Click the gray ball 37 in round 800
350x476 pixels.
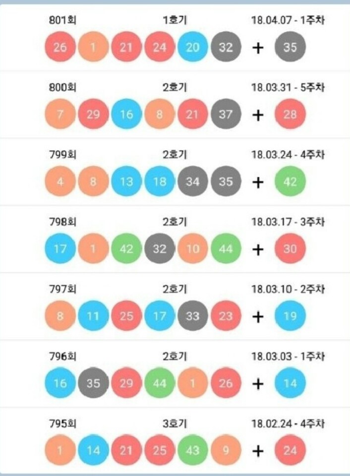coord(226,115)
